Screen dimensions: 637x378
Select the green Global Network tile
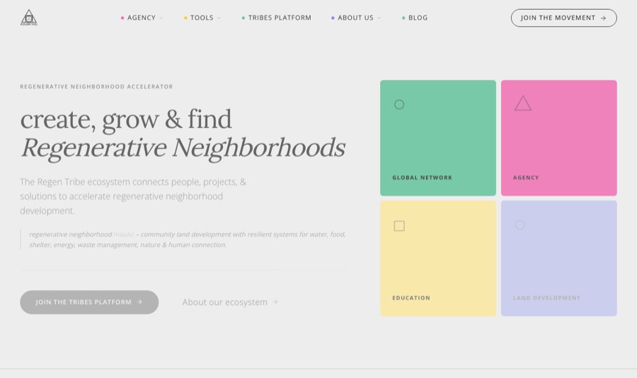click(438, 138)
